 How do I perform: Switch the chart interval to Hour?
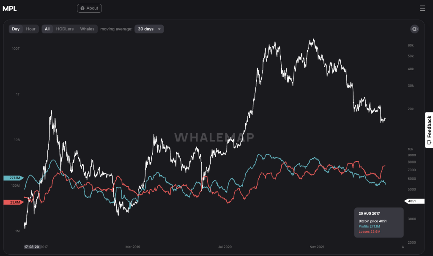click(31, 29)
